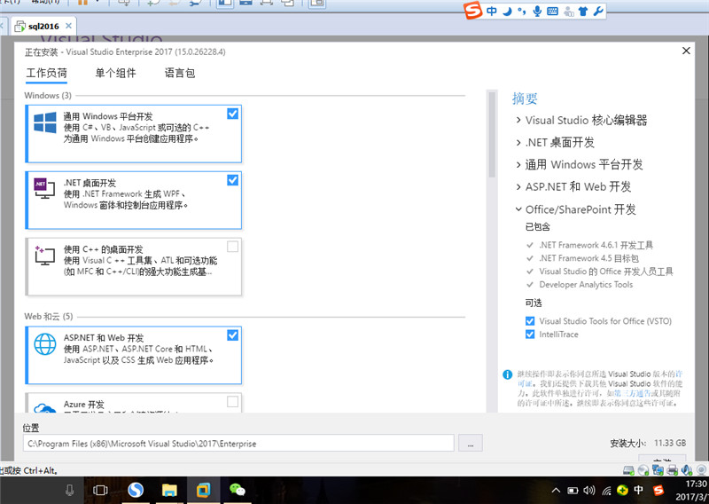The width and height of the screenshot is (709, 504).
Task: Check the Desktop development with C++ workload
Action: (x=232, y=247)
